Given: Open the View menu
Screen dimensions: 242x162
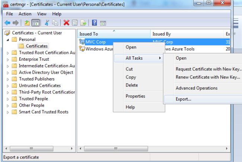Looking at the screenshot, I should click(x=42, y=14).
